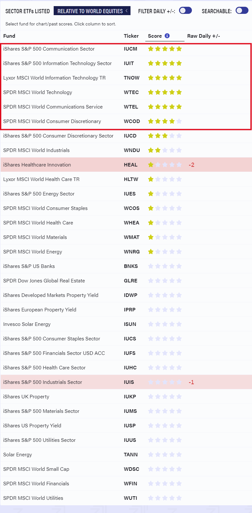Select iShares S&P 500 Consumer Discretionary Sector
The width and height of the screenshot is (252, 513).
[58, 136]
